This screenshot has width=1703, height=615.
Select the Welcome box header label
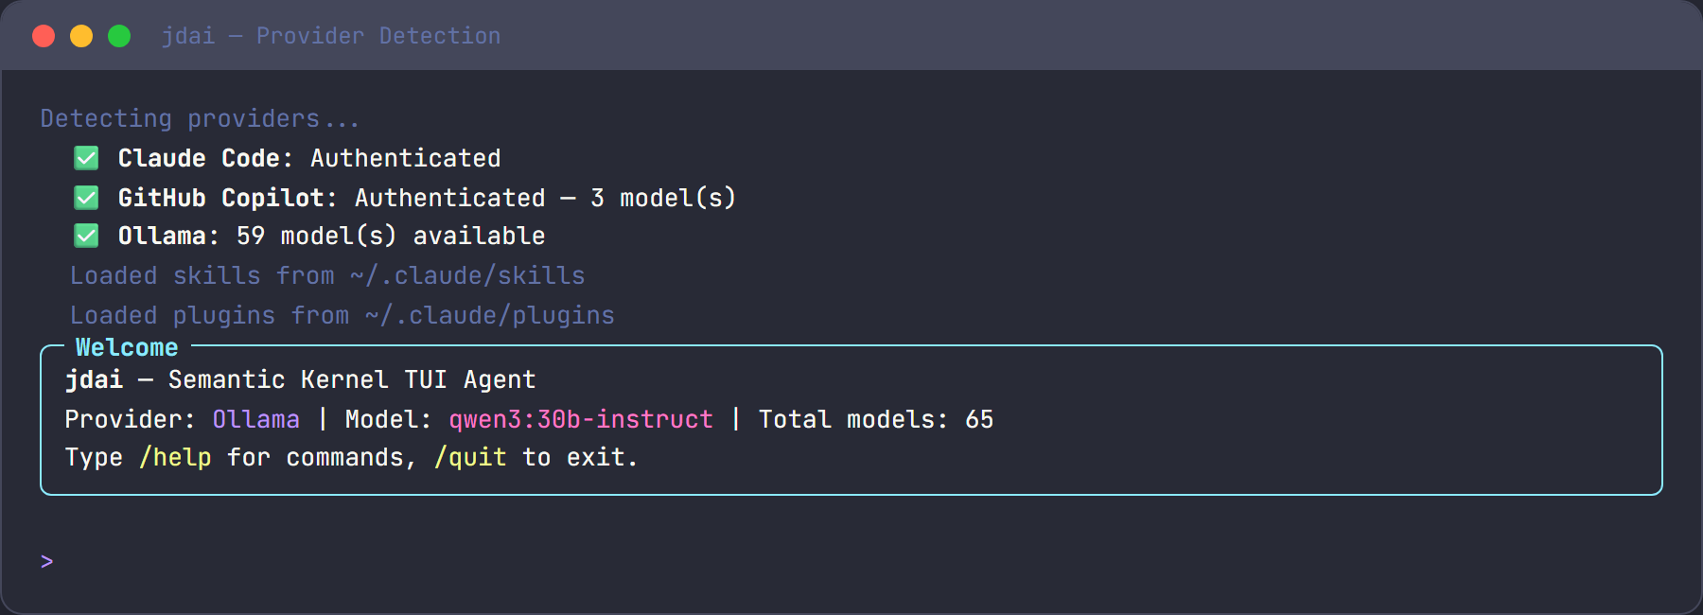(126, 347)
